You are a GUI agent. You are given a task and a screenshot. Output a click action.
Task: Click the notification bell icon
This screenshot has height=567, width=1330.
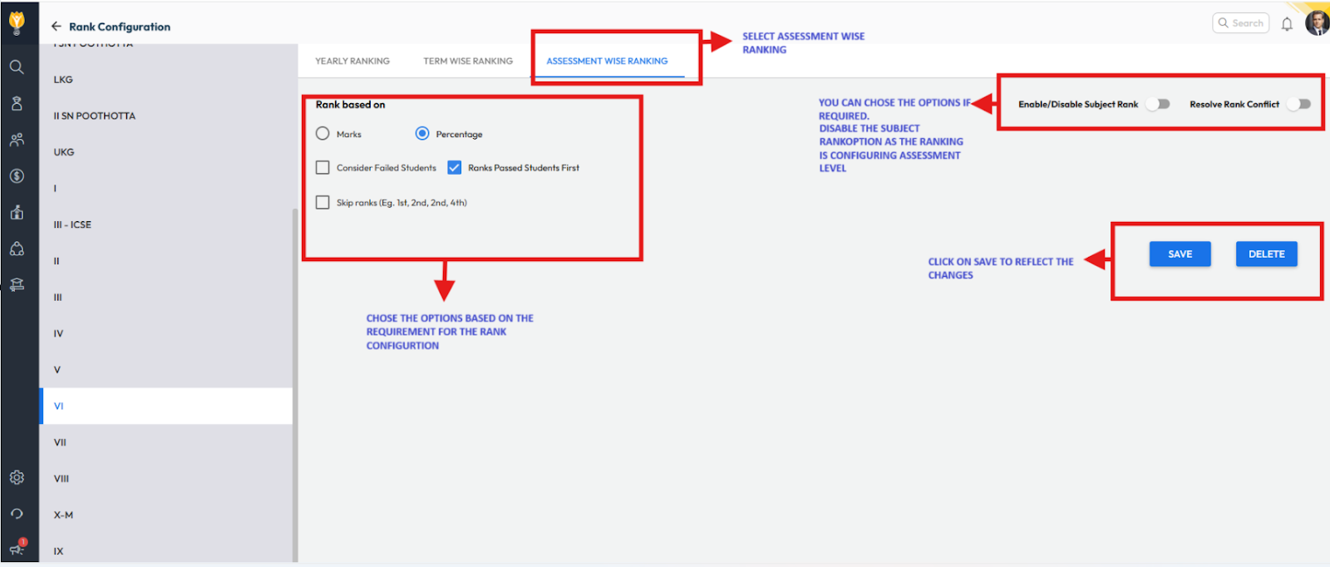coord(1287,24)
